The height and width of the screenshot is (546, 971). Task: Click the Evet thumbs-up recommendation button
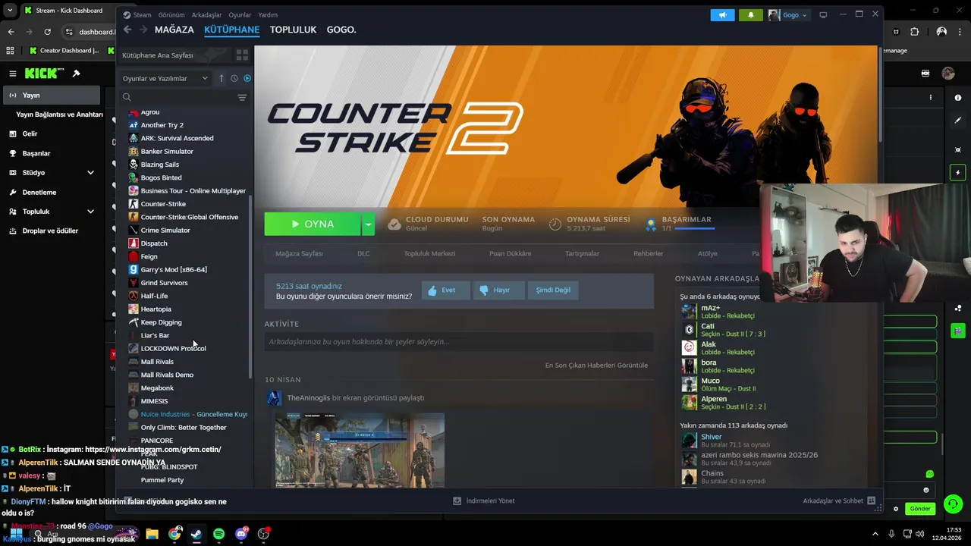(x=446, y=290)
